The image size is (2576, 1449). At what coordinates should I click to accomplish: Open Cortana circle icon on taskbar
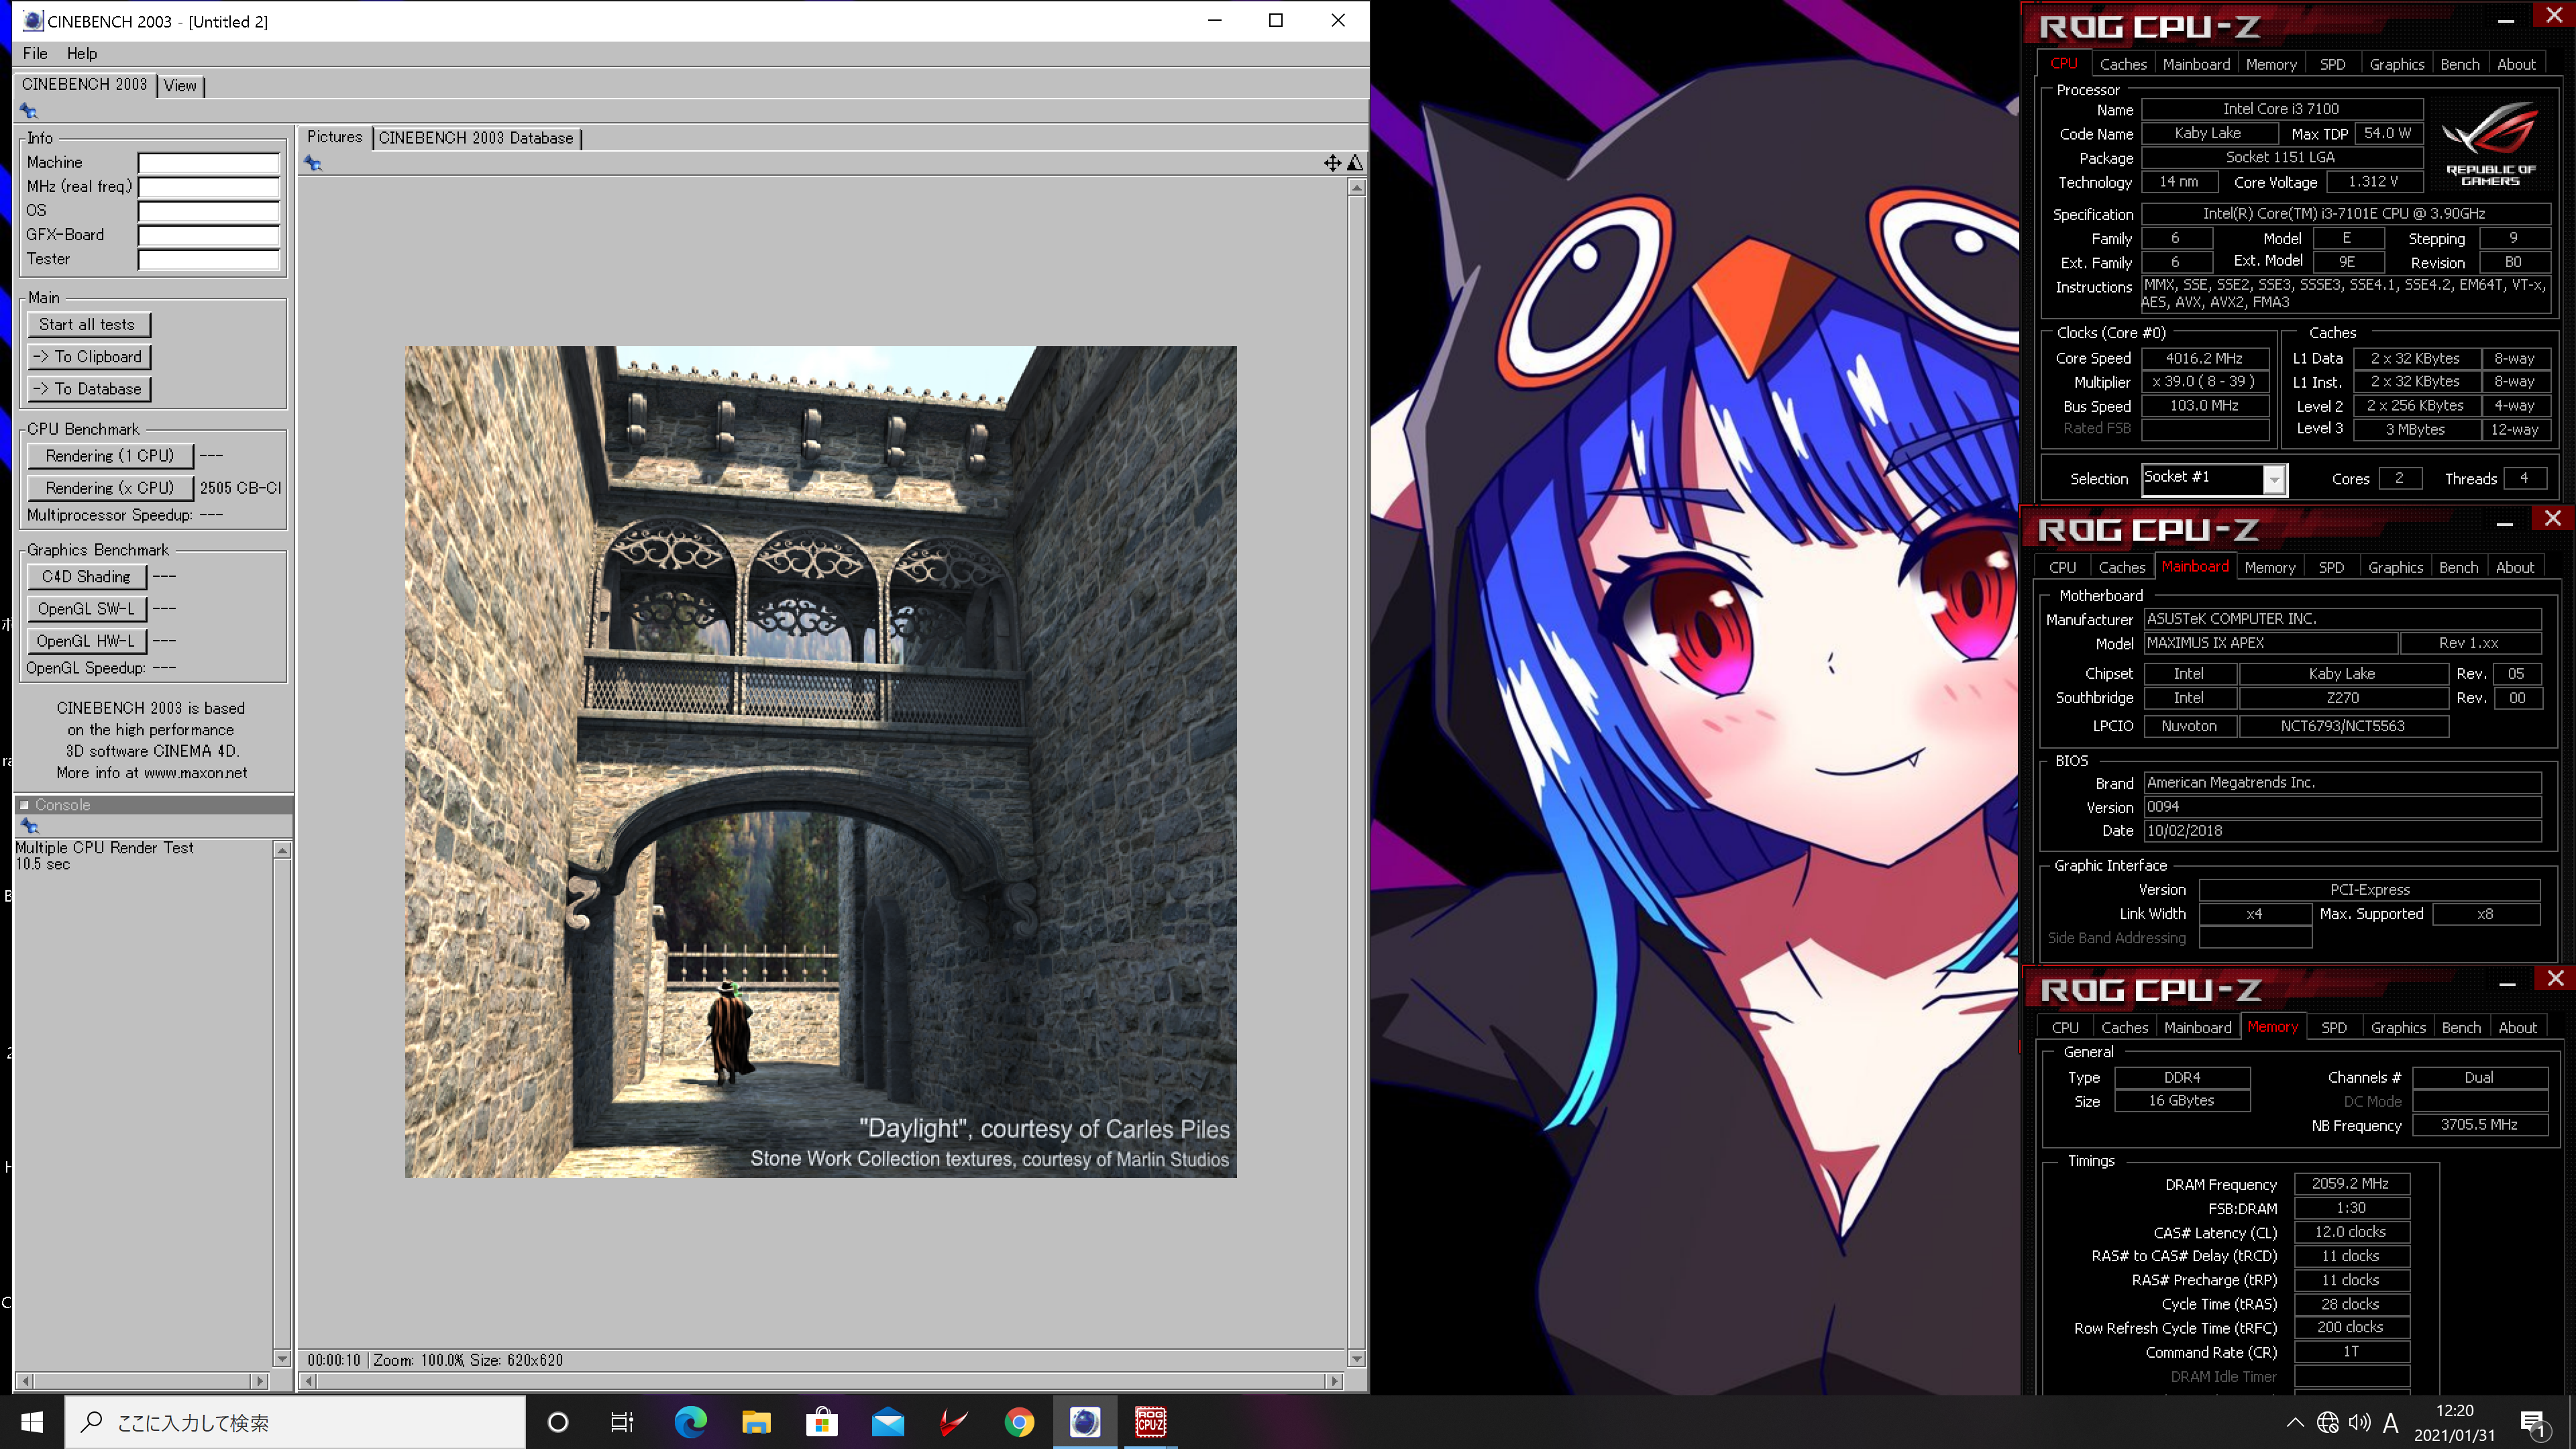click(558, 1422)
